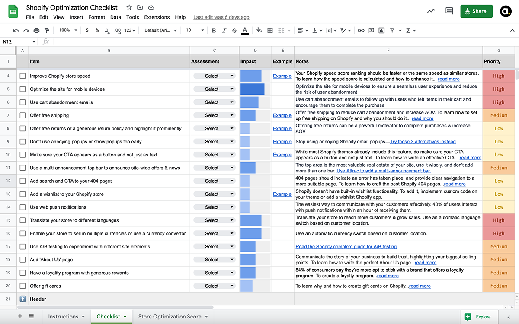Toggle bold text formatting
Image resolution: width=519 pixels, height=324 pixels.
[214, 30]
